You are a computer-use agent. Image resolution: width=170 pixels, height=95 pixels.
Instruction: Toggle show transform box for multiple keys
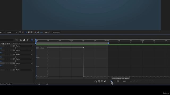pos(102,81)
